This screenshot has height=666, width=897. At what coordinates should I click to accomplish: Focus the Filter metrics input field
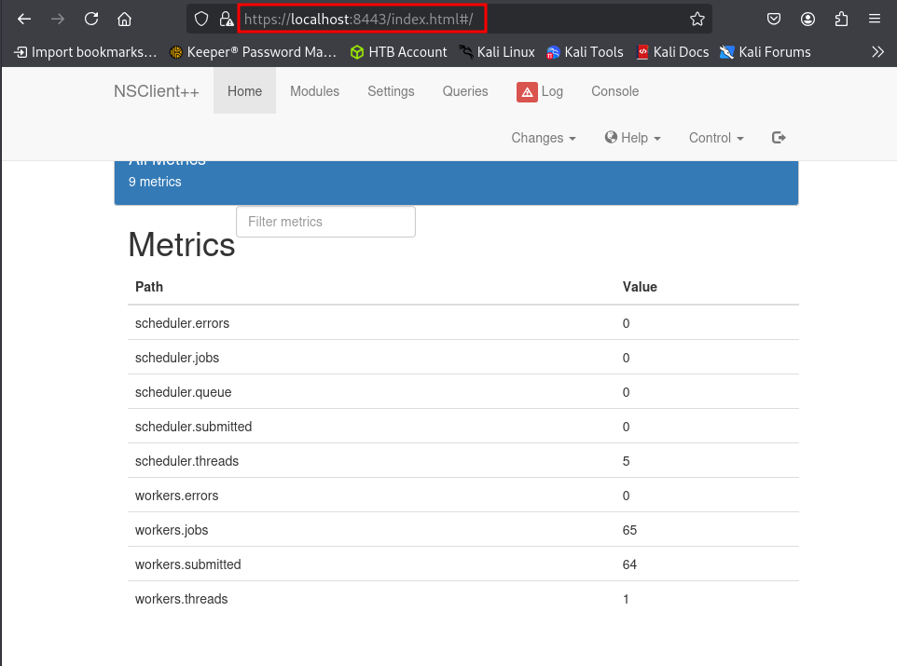[325, 222]
